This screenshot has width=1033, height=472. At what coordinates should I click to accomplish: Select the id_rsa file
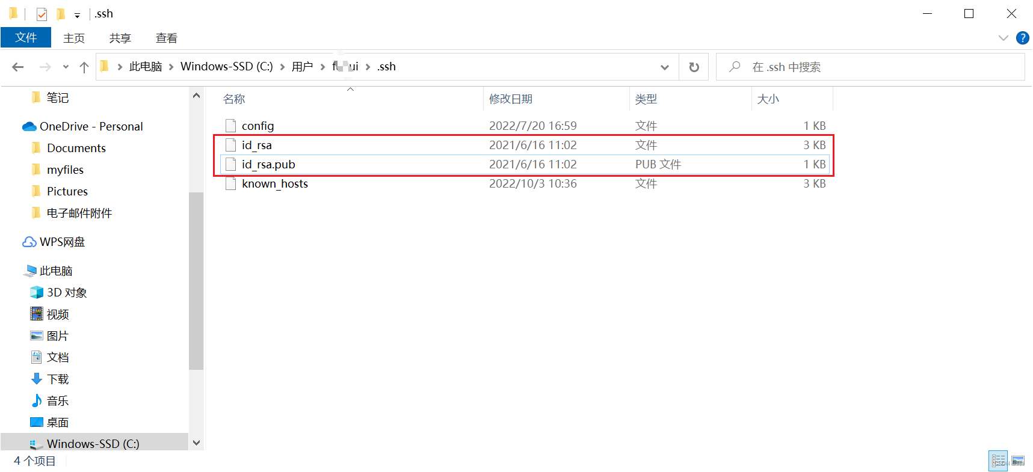coord(523,145)
